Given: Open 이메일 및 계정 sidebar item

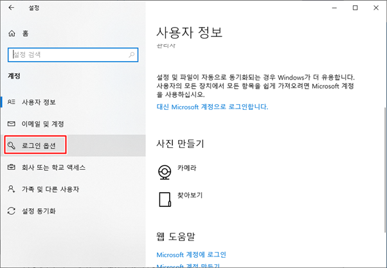Looking at the screenshot, I should [x=73, y=124].
